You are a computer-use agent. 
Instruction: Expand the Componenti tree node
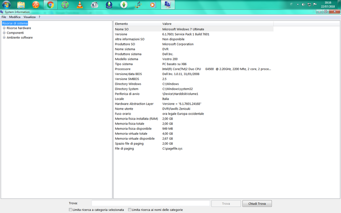pos(4,33)
